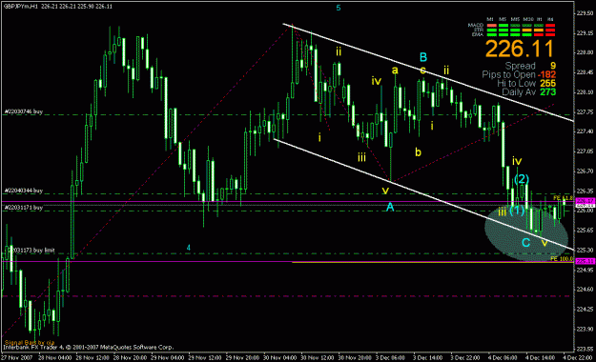Click the cyan wave 5 label
This screenshot has height=362, width=596.
pos(339,8)
